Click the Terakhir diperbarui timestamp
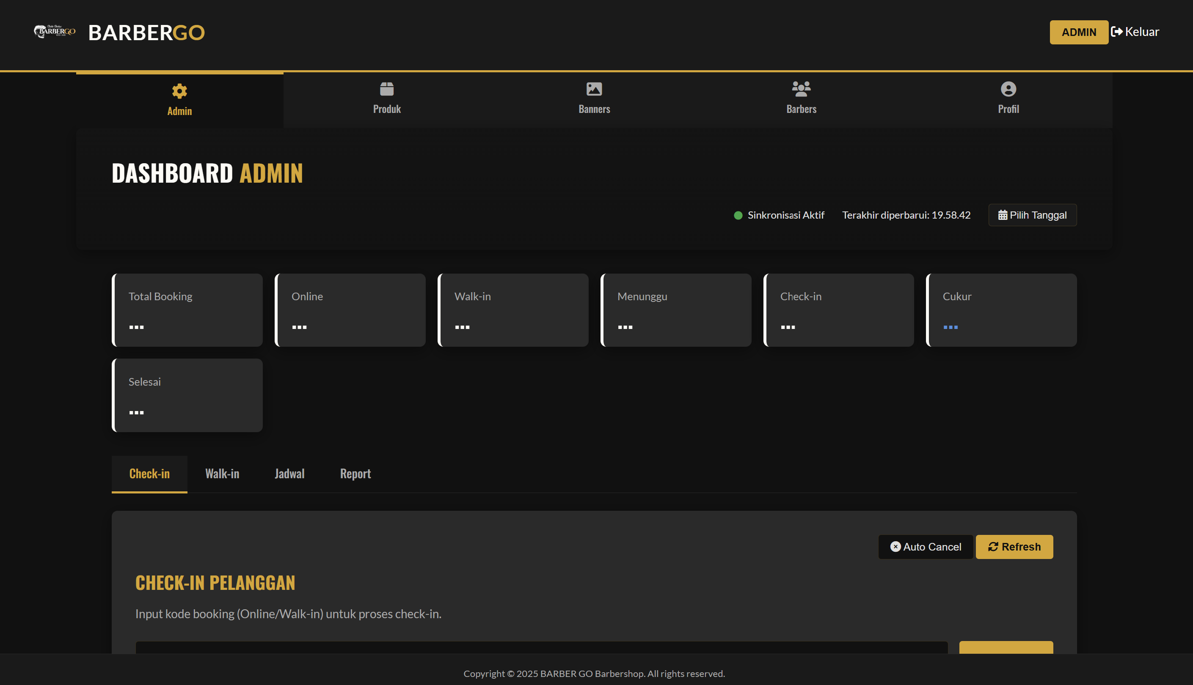This screenshot has width=1193, height=685. point(906,215)
